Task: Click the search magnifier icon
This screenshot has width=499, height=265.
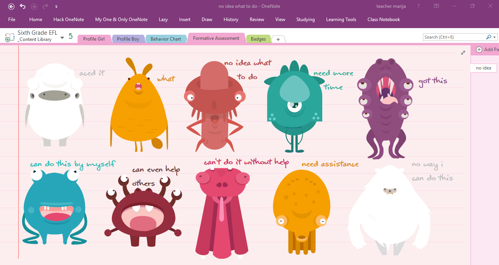Action: point(488,37)
